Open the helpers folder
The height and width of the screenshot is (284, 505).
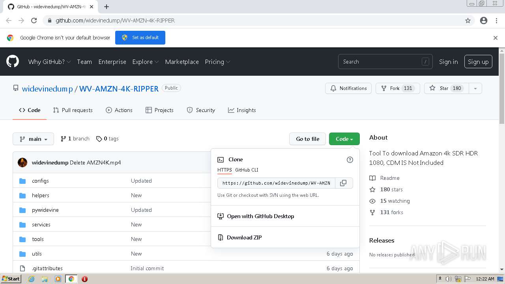point(41,195)
